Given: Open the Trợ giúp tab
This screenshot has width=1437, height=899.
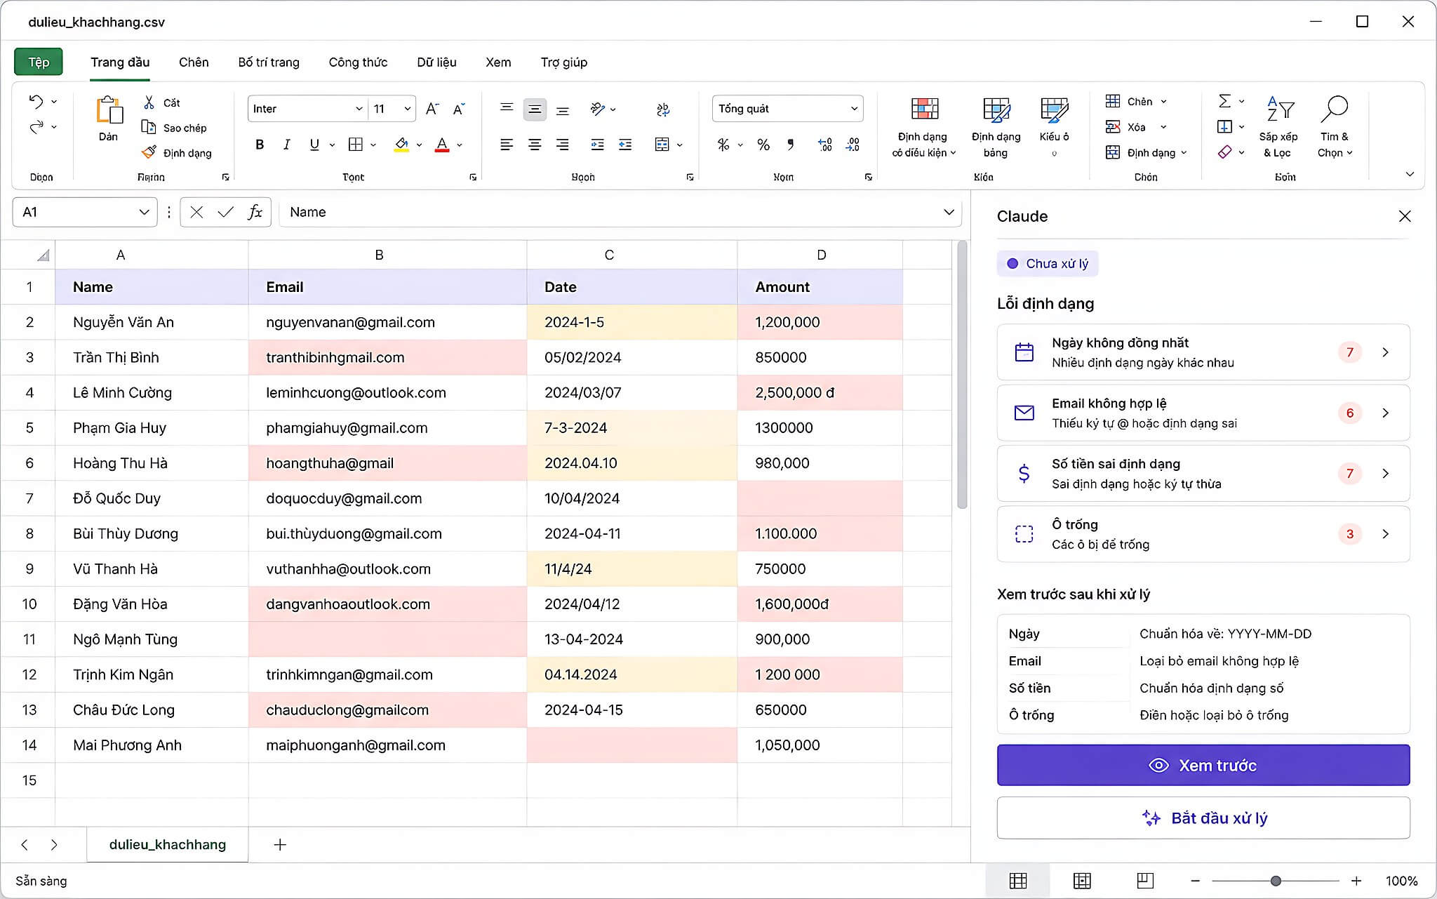Looking at the screenshot, I should coord(564,62).
